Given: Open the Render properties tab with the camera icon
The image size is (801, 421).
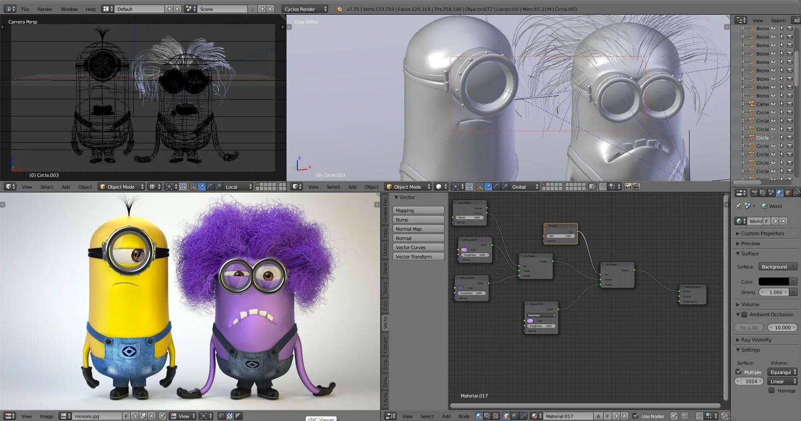Looking at the screenshot, I should (x=755, y=193).
